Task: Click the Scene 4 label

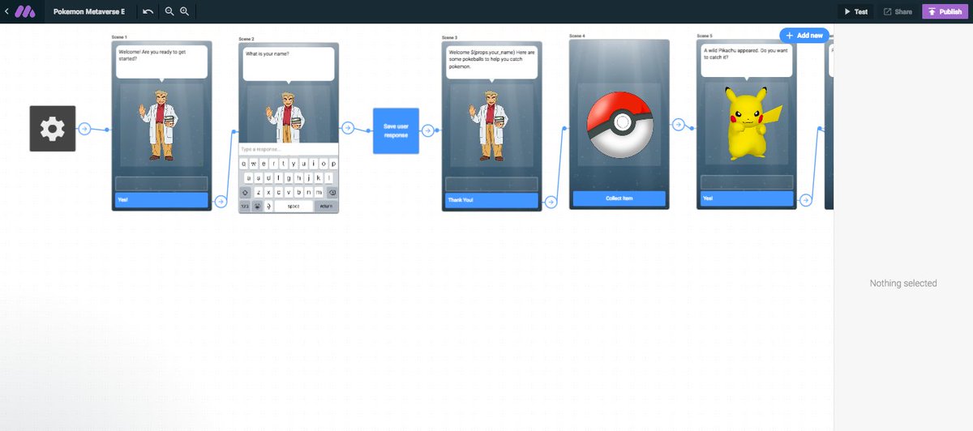Action: point(577,36)
